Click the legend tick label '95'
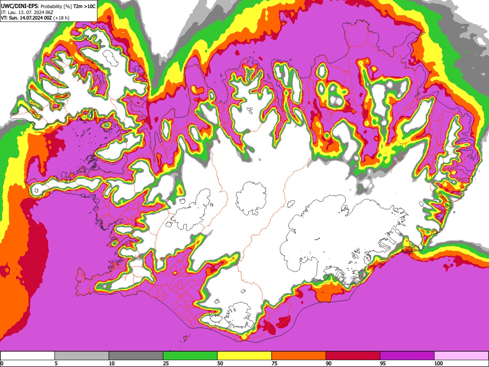 point(383,363)
